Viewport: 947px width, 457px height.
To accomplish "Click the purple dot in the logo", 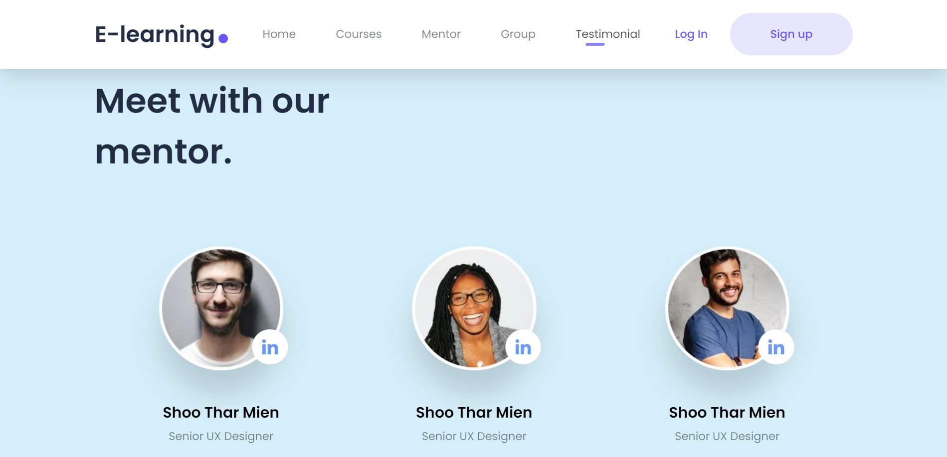I will [223, 38].
